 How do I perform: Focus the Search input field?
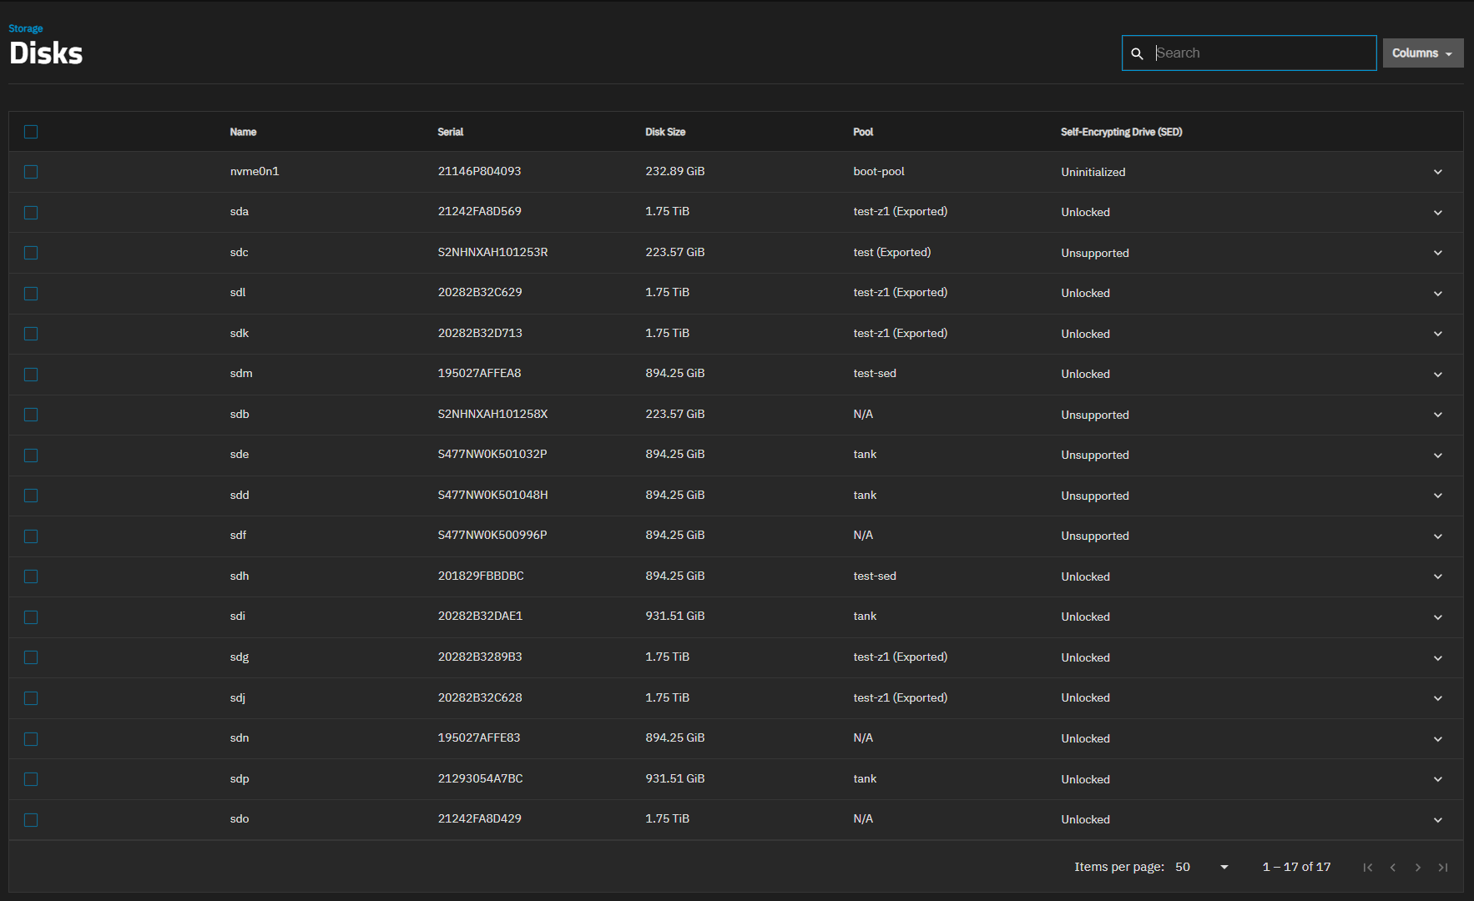tap(1260, 53)
